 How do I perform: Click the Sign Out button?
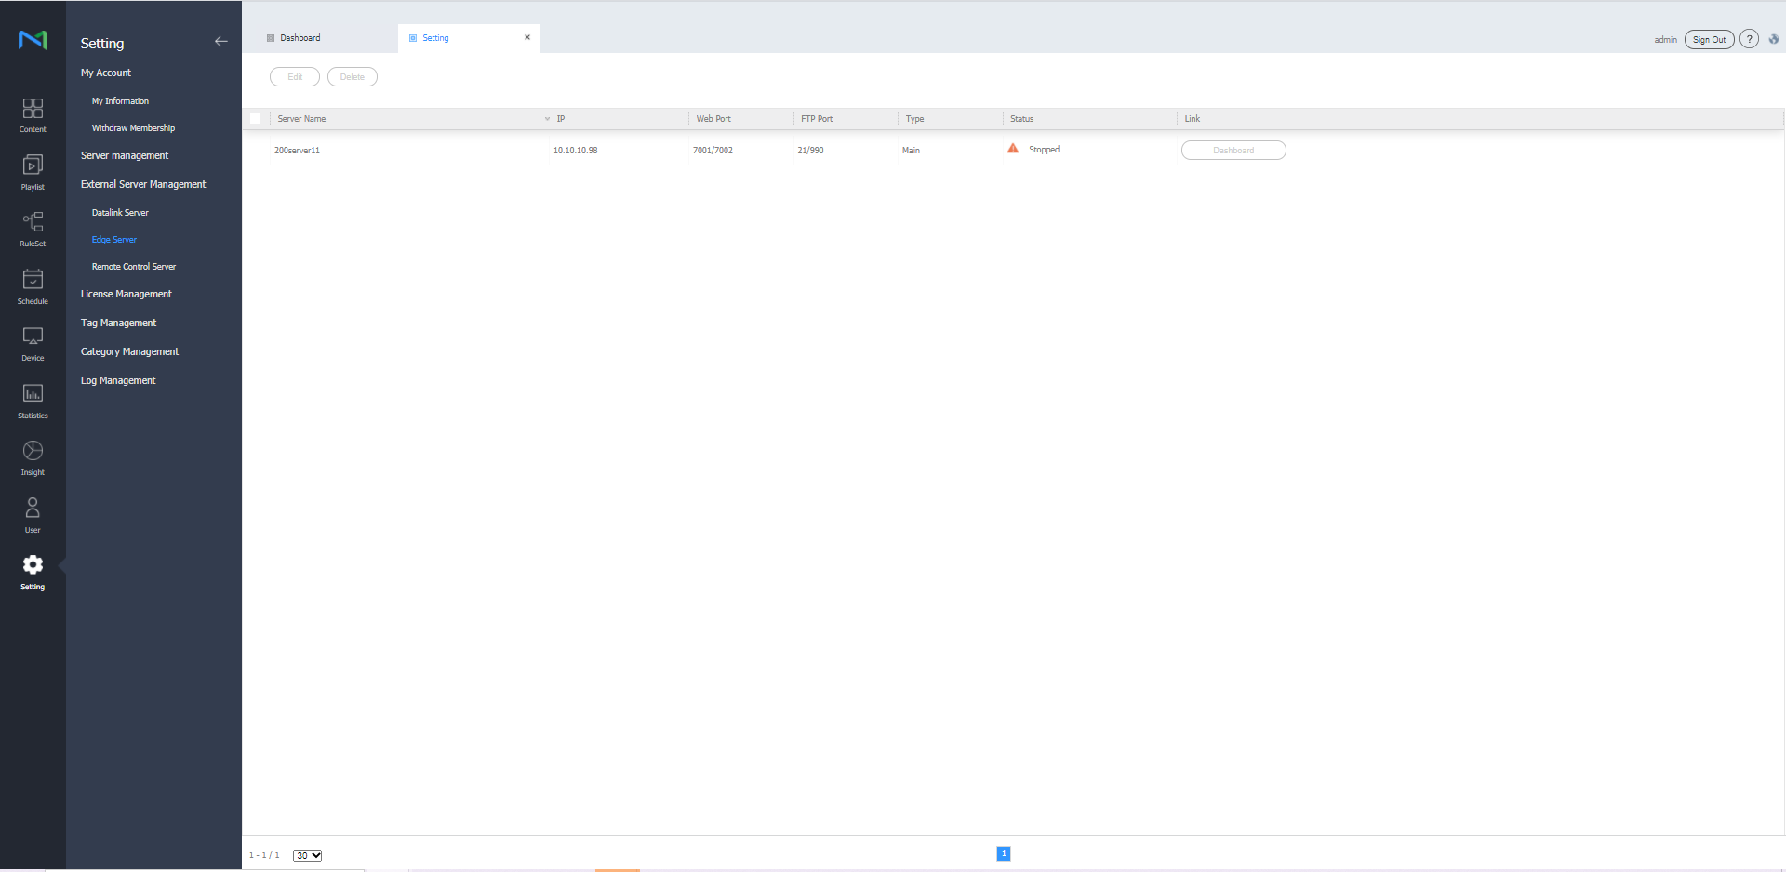1709,39
